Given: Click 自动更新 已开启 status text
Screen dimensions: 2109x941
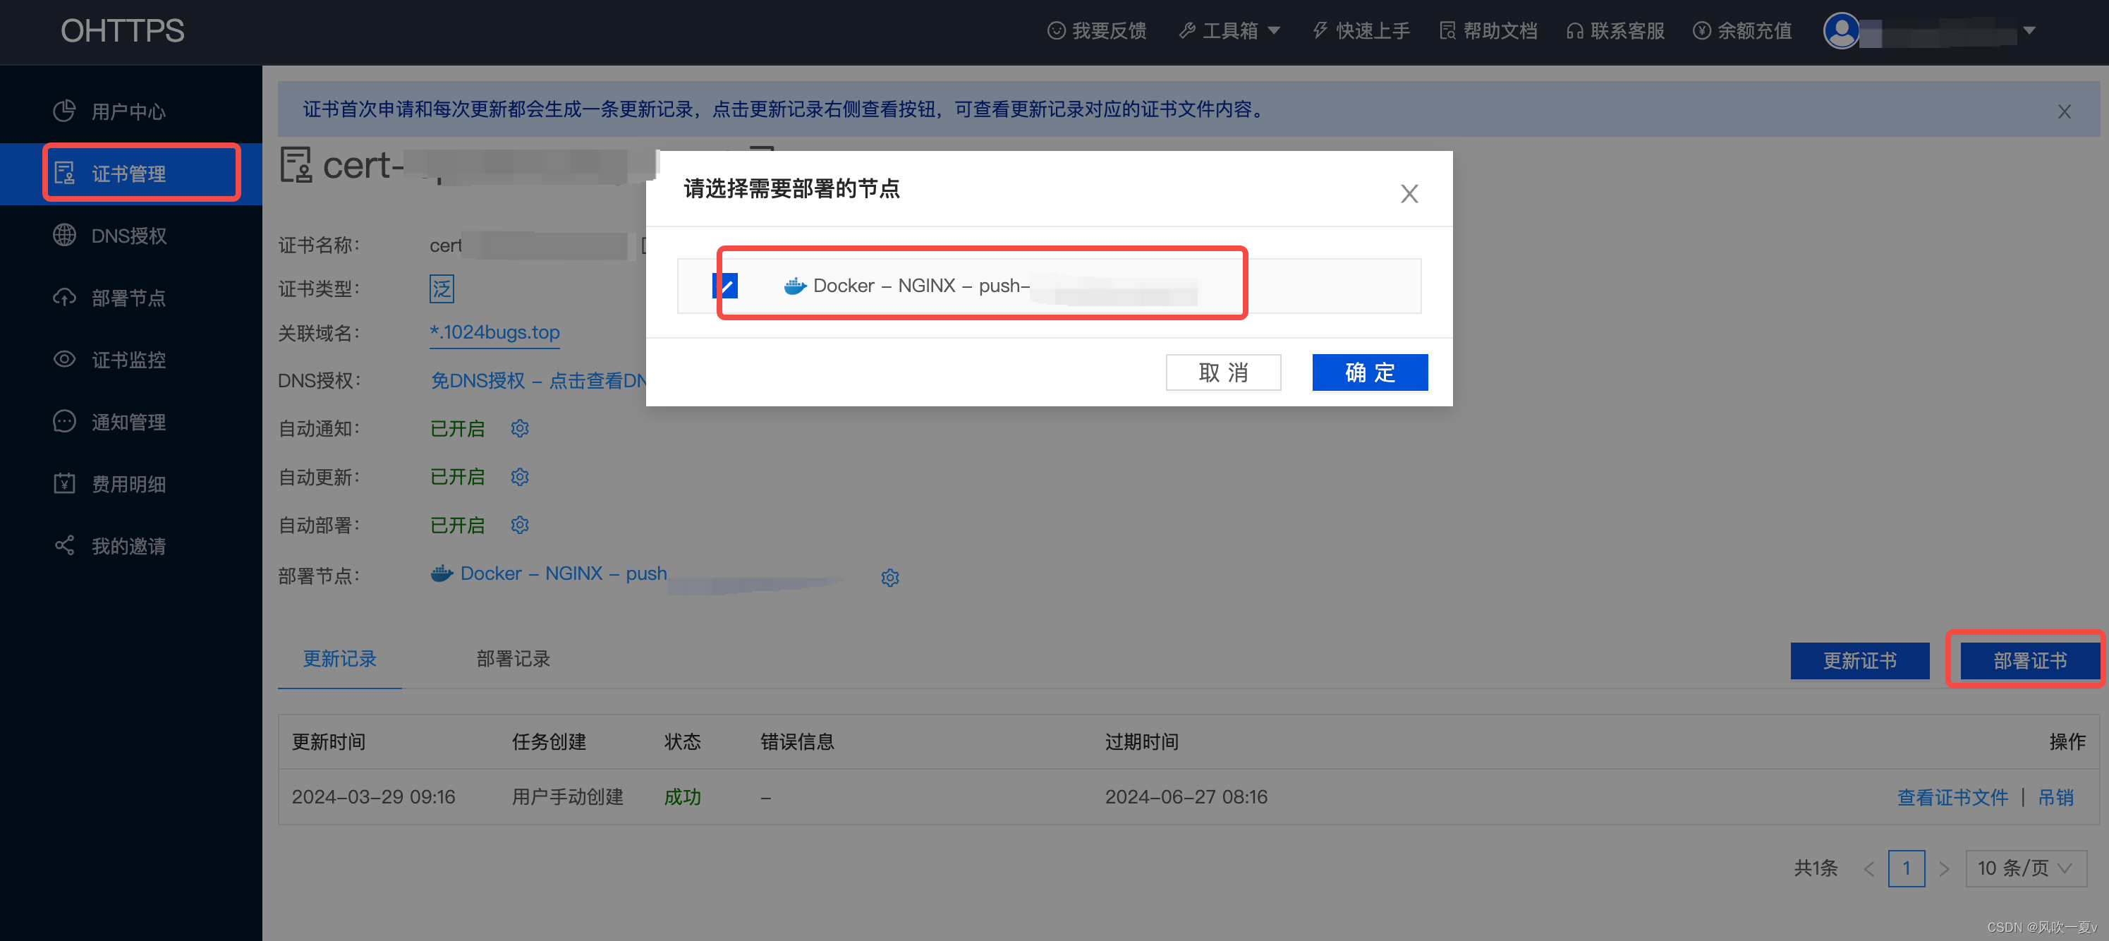Looking at the screenshot, I should 457,477.
